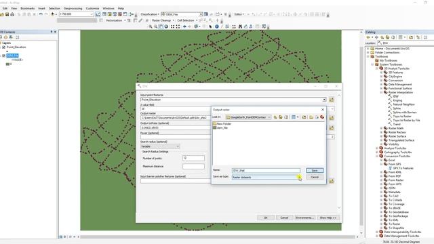Click the Save icon in ArcMap toolbar
The height and width of the screenshot is (244, 434).
point(7,14)
